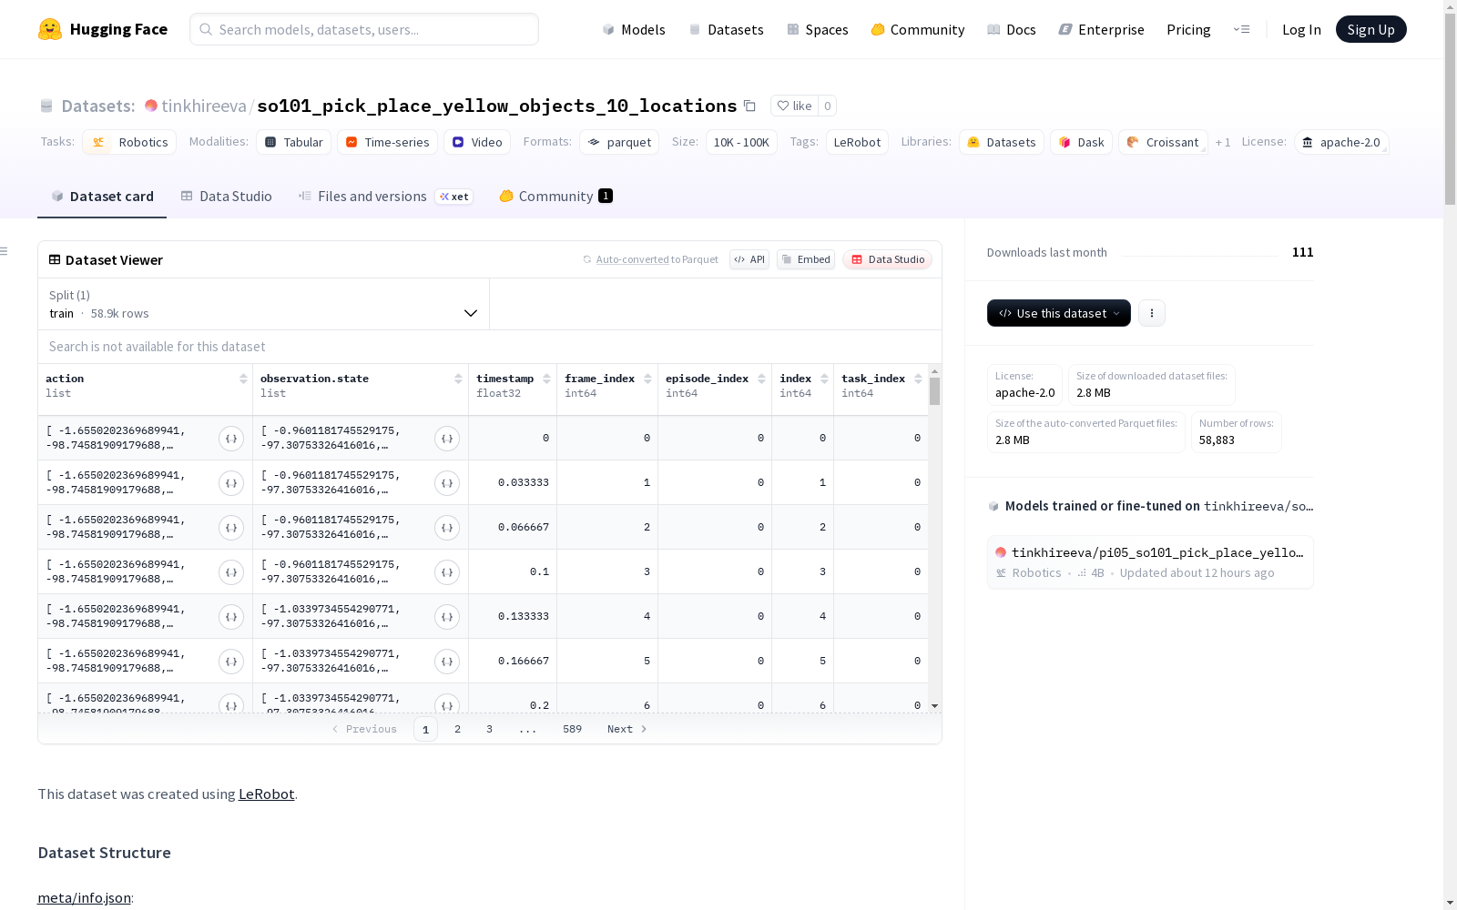Open the Files and versions tab
The height and width of the screenshot is (910, 1457).
coord(385,197)
